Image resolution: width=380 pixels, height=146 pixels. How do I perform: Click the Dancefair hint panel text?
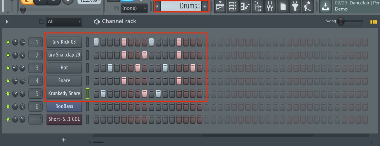click(357, 6)
